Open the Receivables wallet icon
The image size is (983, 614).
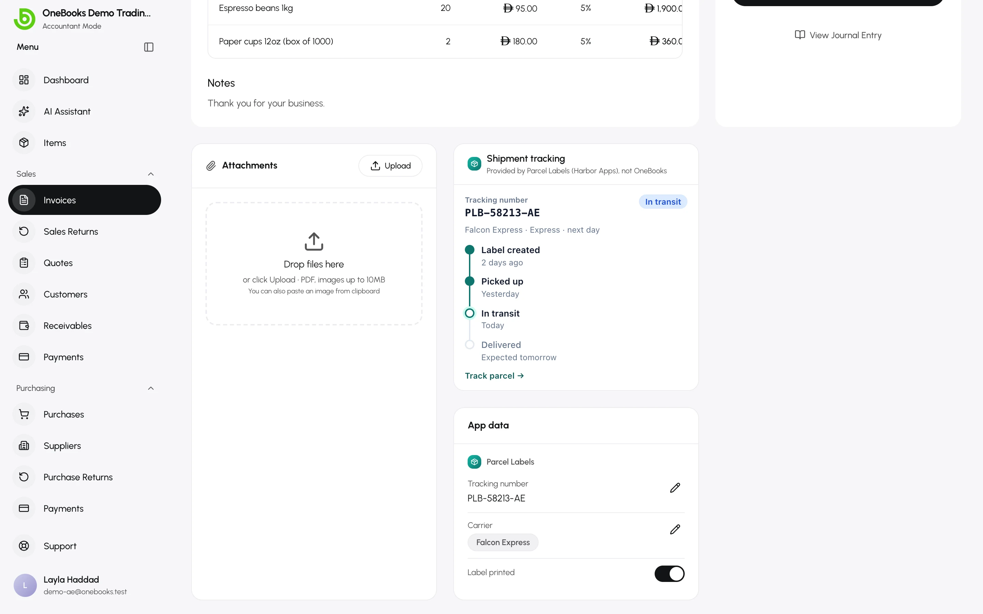[x=24, y=325]
